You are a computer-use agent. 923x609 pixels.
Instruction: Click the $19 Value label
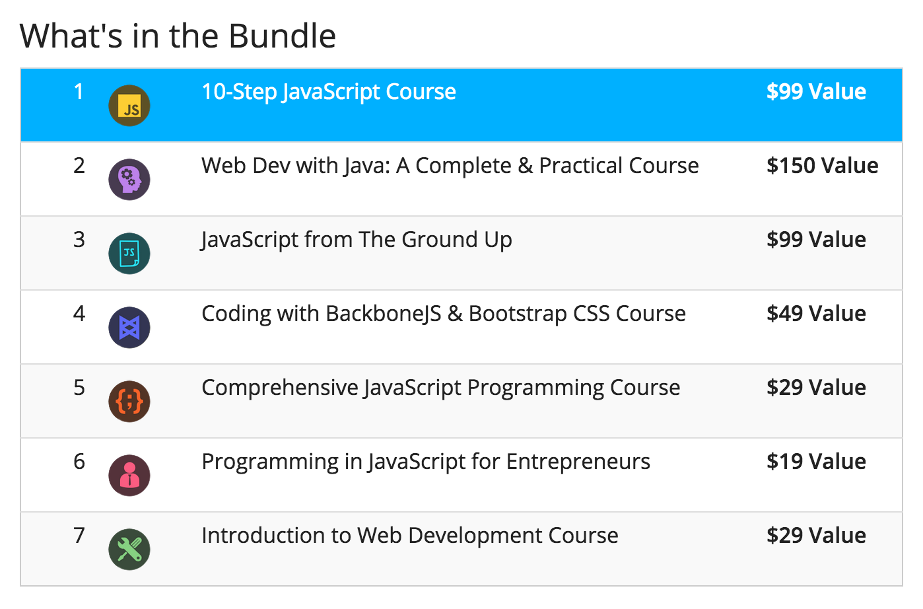pyautogui.click(x=816, y=462)
